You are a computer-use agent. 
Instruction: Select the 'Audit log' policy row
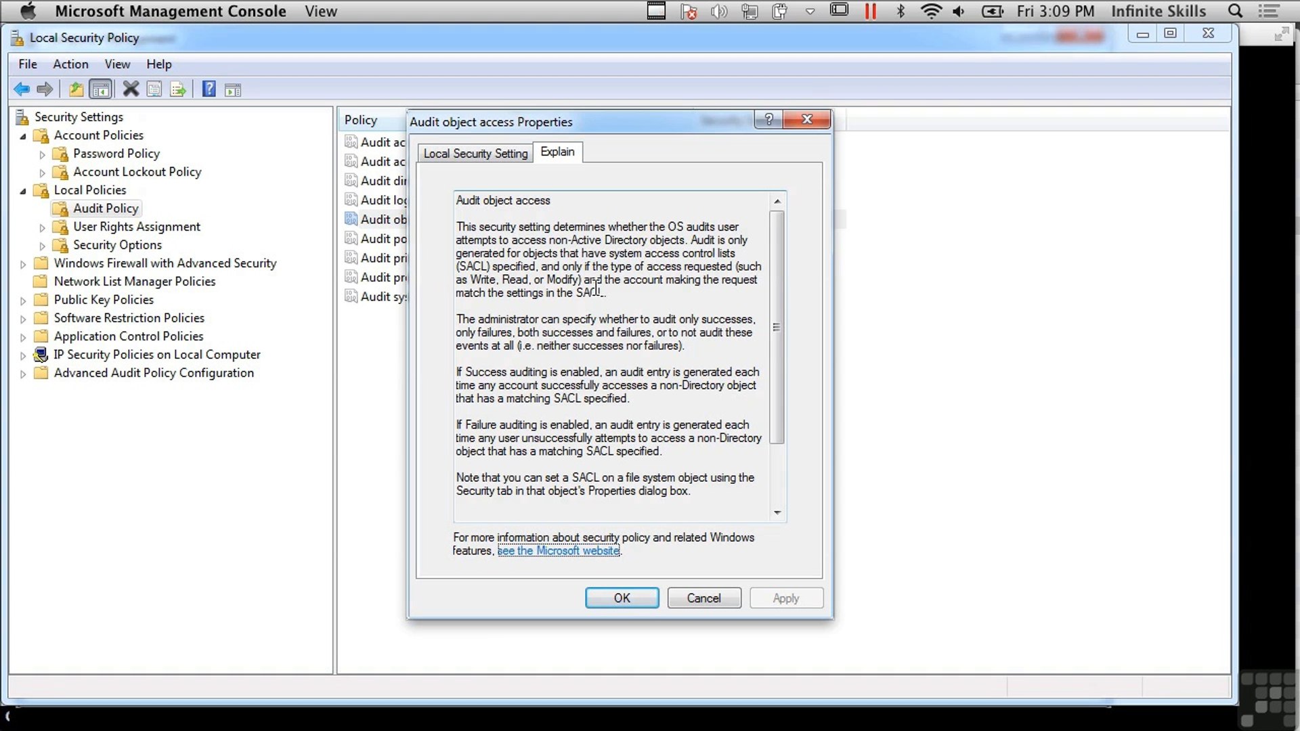[x=376, y=200]
